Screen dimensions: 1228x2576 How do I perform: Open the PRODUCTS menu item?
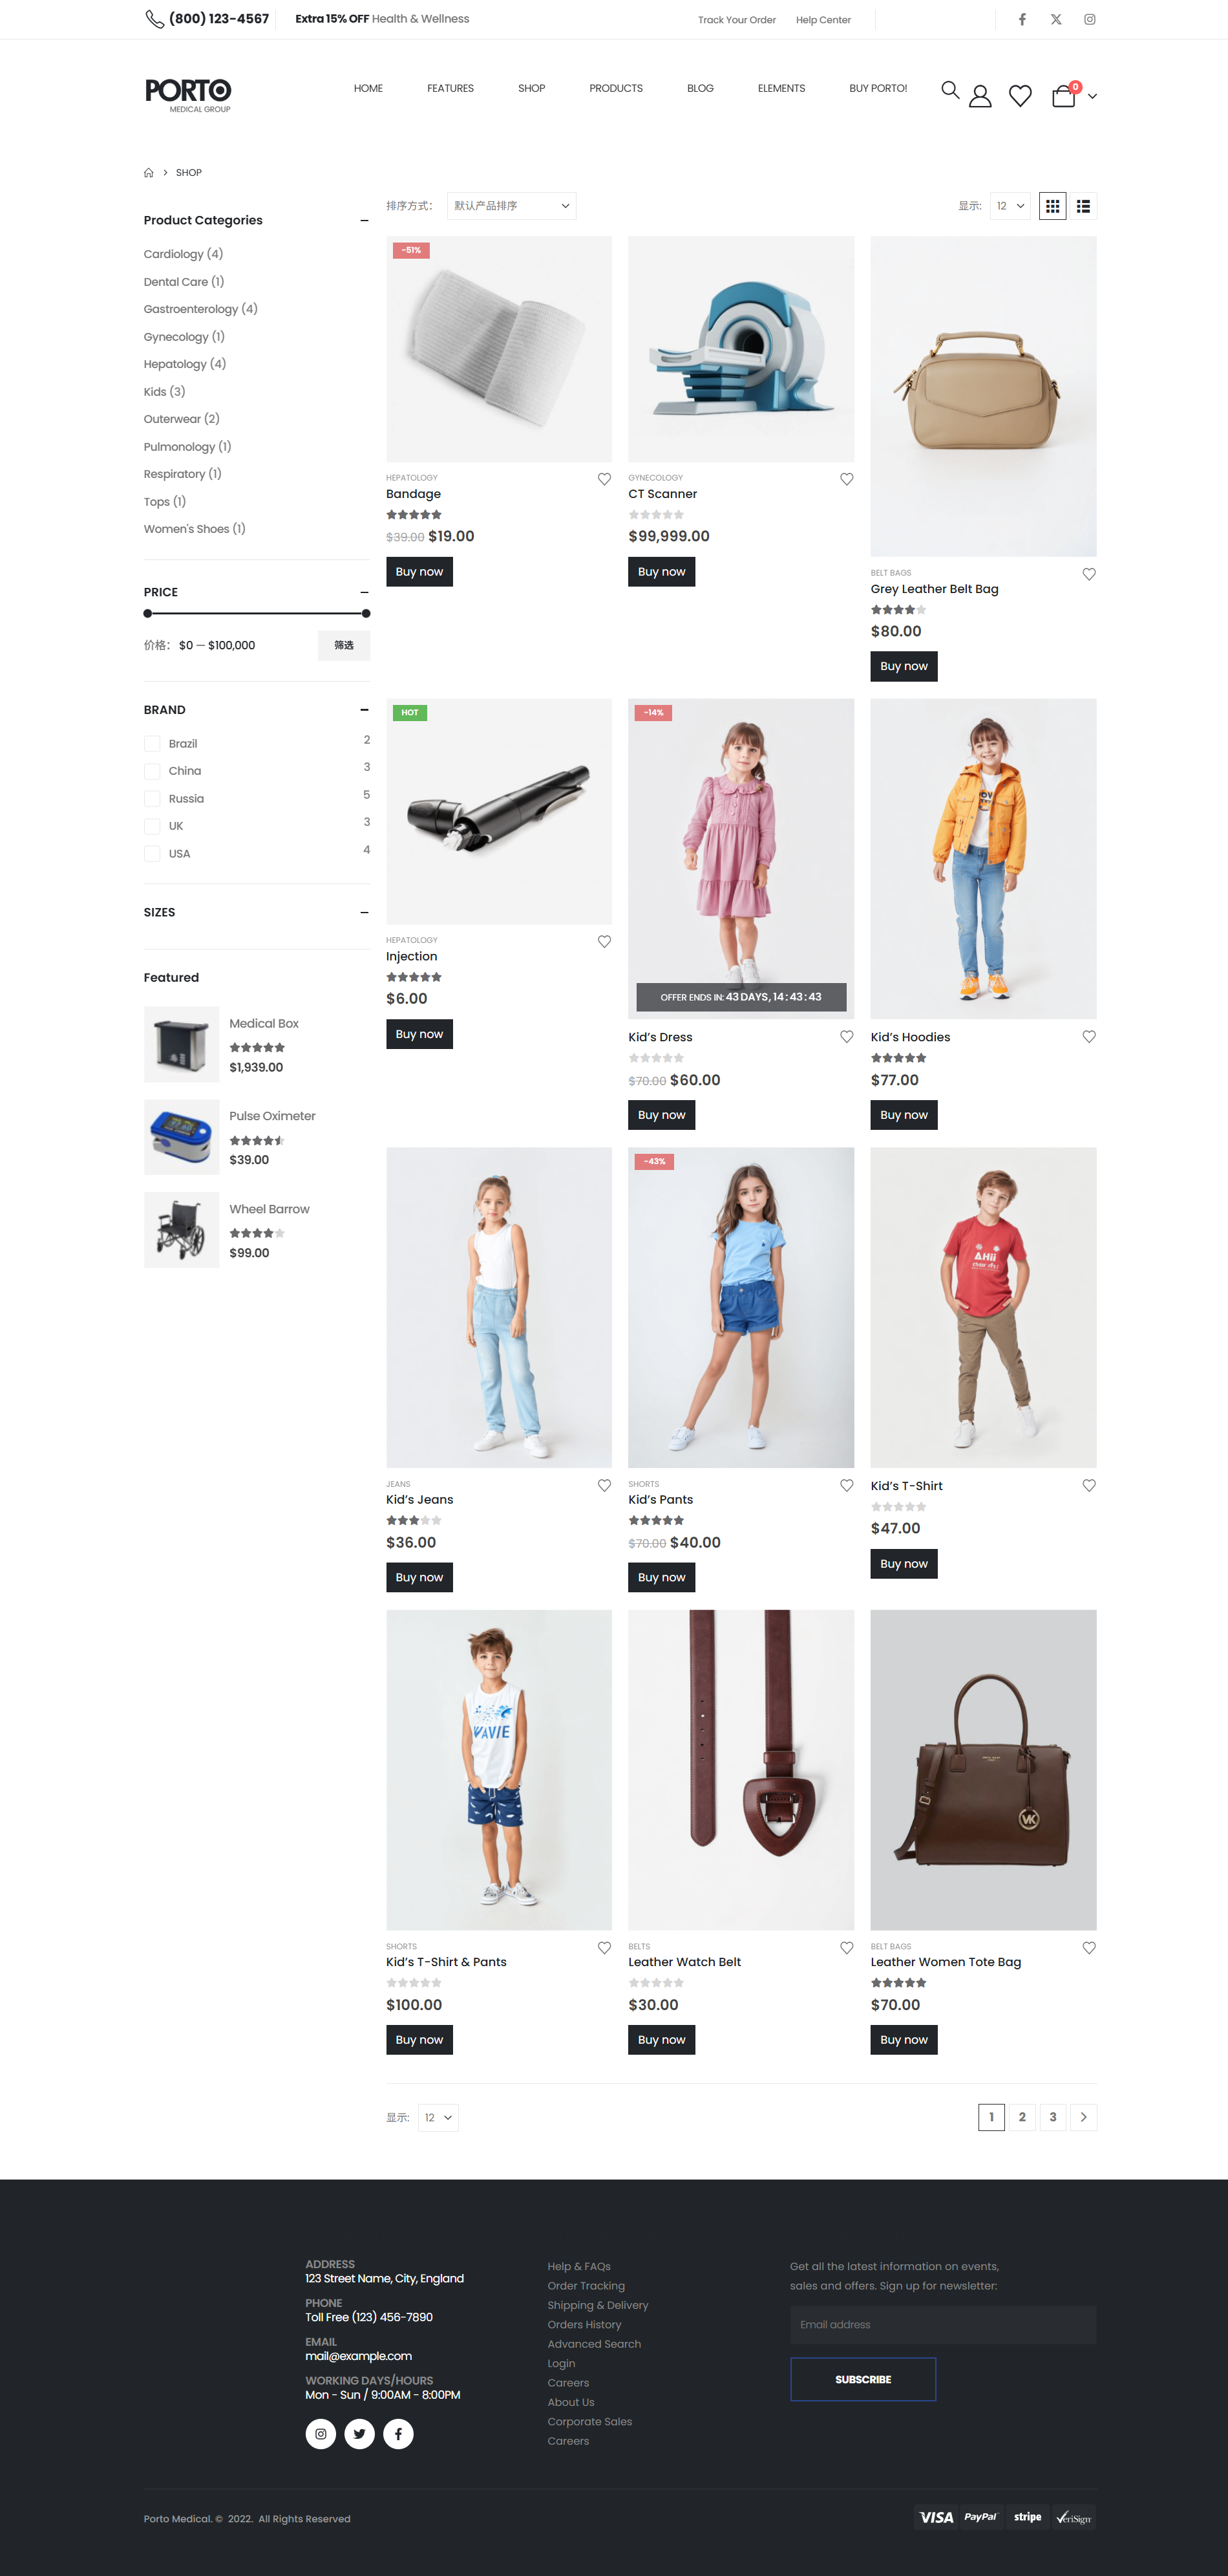[615, 89]
